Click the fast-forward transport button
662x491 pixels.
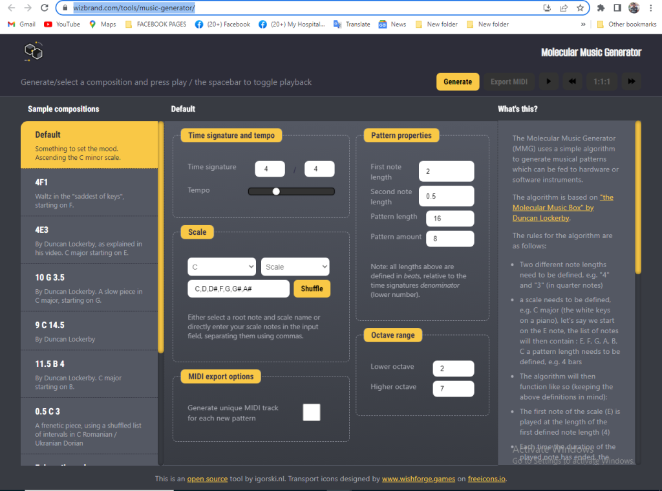click(x=632, y=82)
